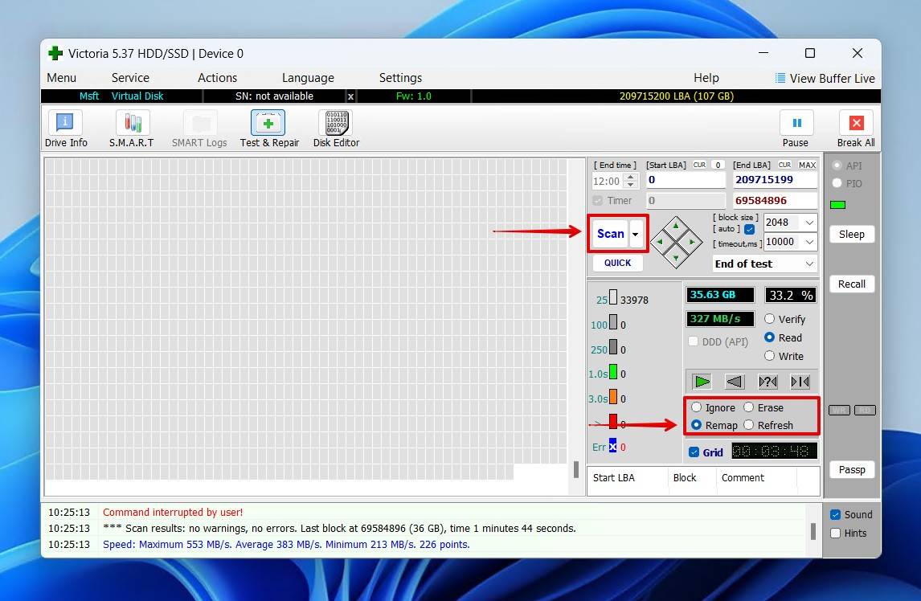
Task: Select the Refresh radio button
Action: click(748, 425)
